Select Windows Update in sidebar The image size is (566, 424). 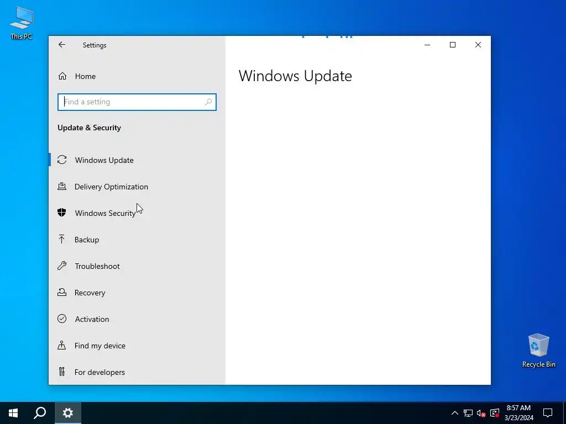137,160
